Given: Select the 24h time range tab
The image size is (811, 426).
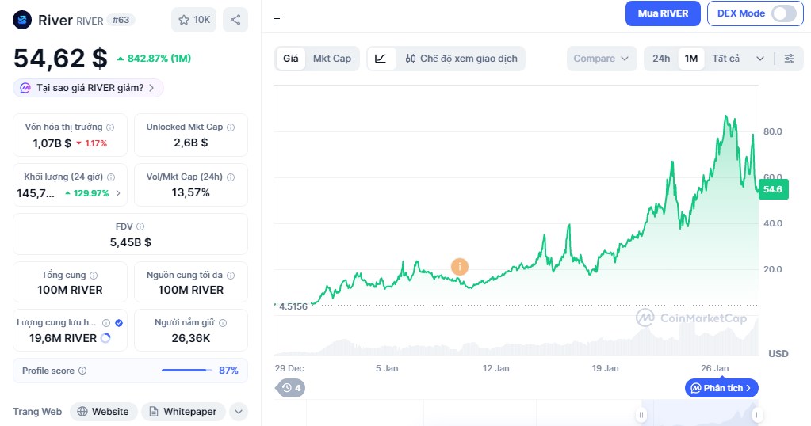Looking at the screenshot, I should point(660,59).
